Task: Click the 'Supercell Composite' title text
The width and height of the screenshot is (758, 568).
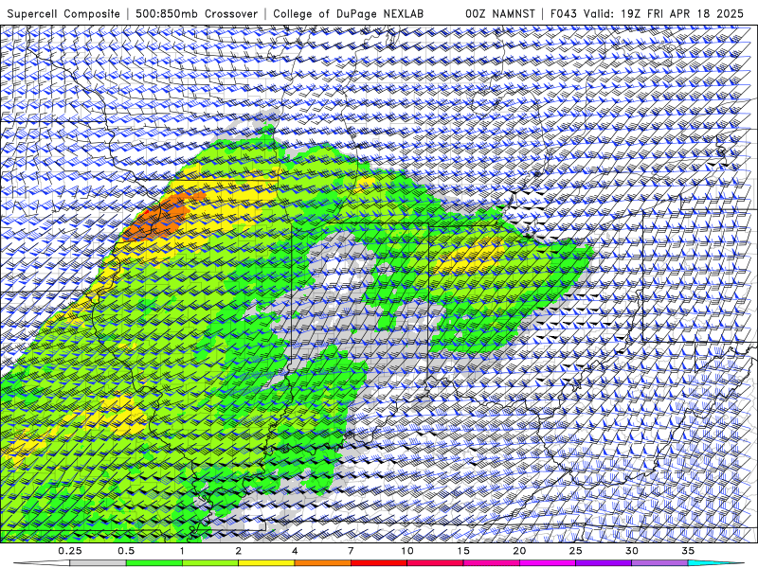Action: (63, 13)
